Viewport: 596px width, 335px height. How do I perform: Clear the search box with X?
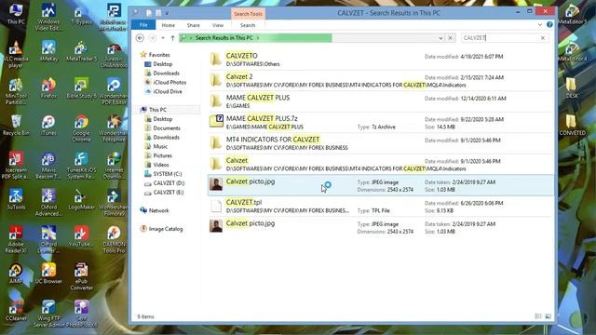[x=543, y=38]
